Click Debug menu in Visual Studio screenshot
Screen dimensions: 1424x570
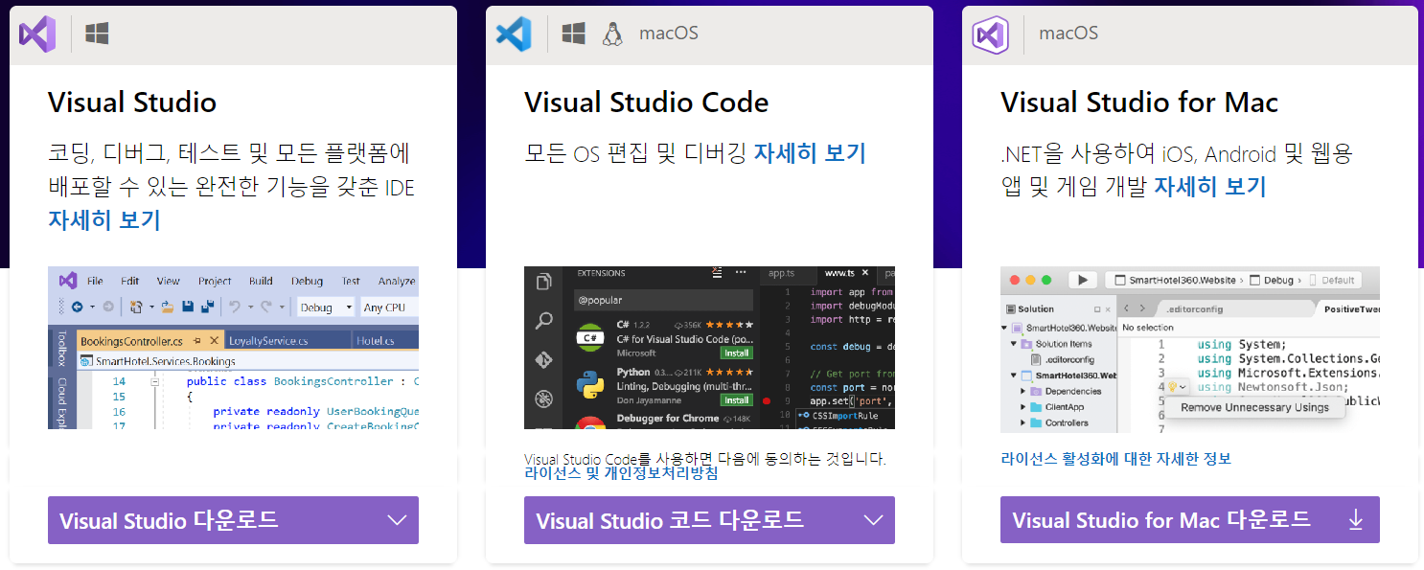307,281
